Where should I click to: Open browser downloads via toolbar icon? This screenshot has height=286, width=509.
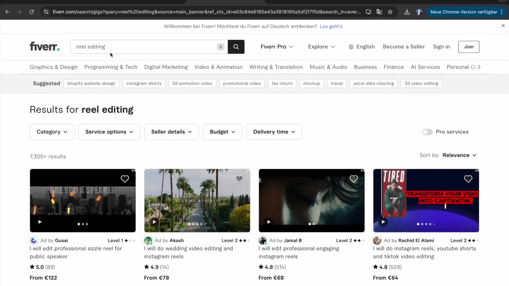[x=407, y=12]
